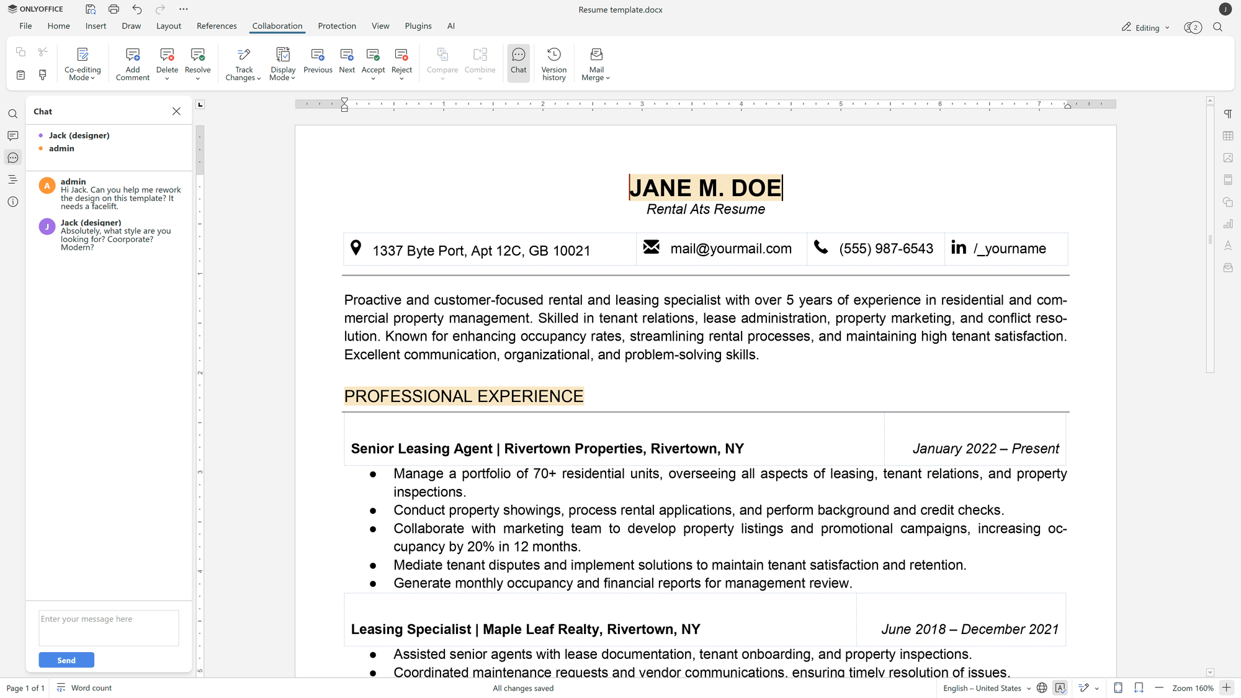Click Word count in status bar
Viewport: 1241px width, 698px height.
84,688
